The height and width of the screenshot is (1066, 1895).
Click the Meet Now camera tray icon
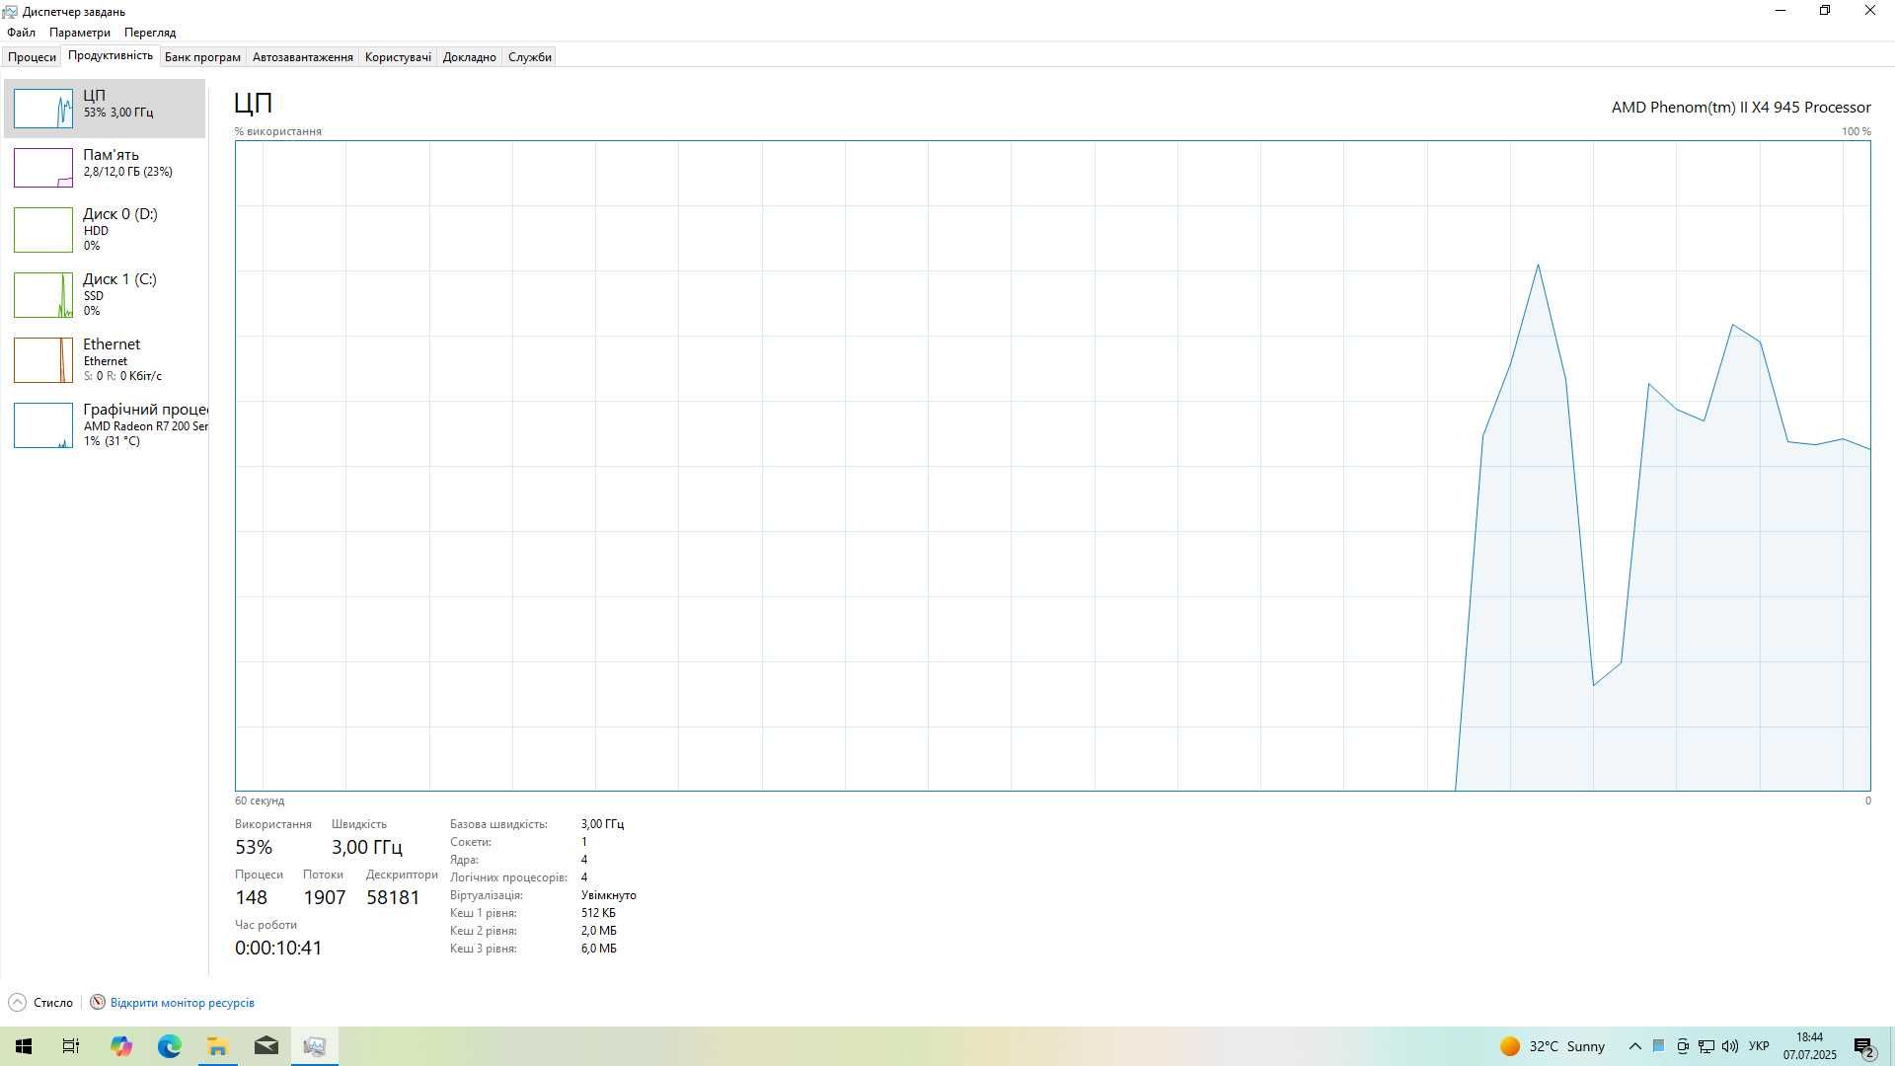[x=1683, y=1046]
